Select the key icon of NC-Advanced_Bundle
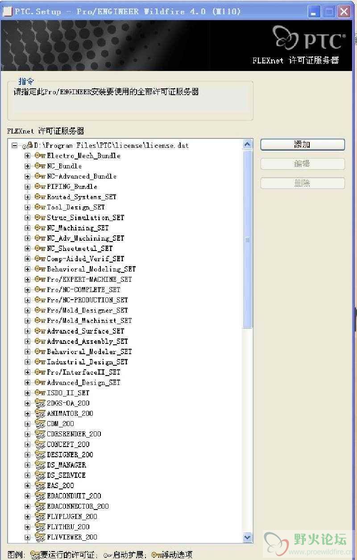The width and height of the screenshot is (357, 560). point(40,176)
